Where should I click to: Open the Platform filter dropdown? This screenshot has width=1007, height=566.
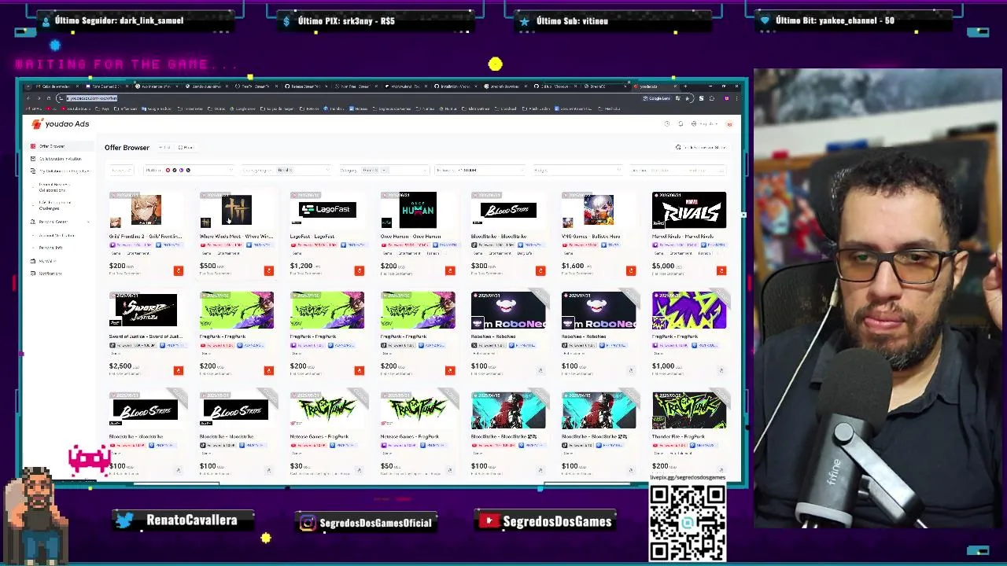pyautogui.click(x=189, y=170)
